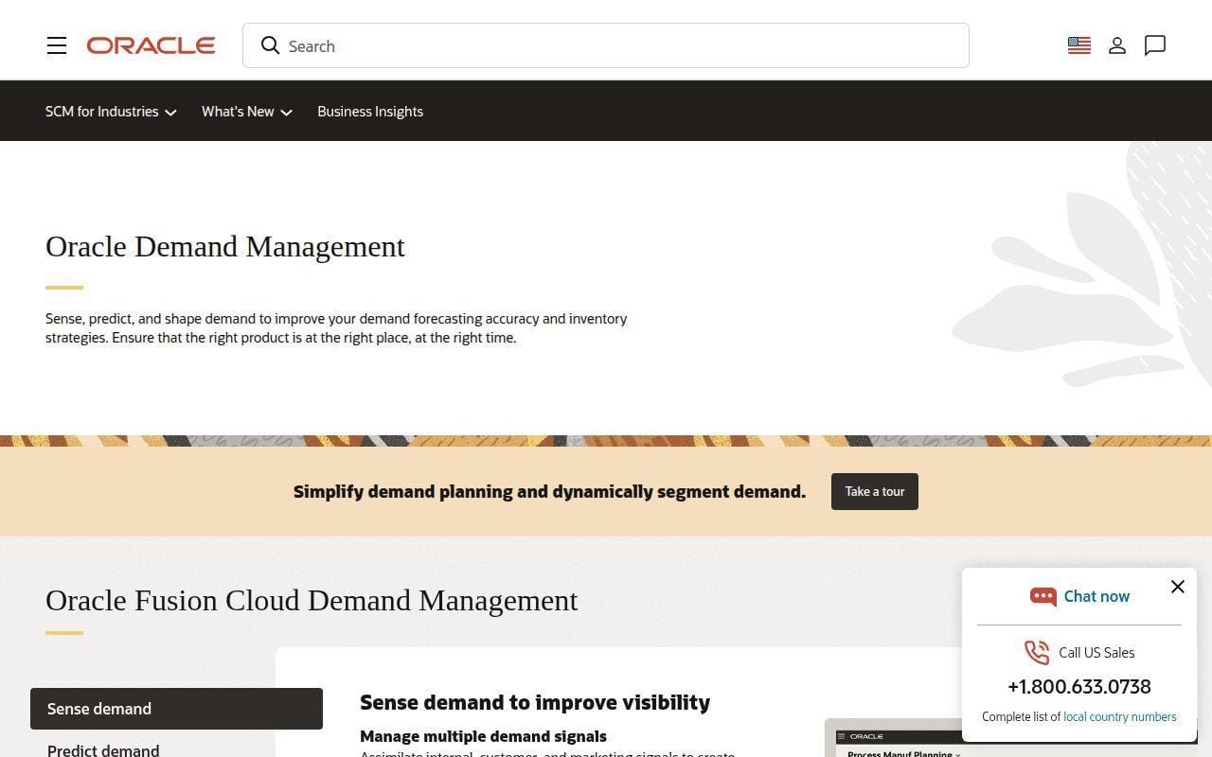Select the Predict demand tab
Image resolution: width=1212 pixels, height=757 pixels.
[x=103, y=749]
